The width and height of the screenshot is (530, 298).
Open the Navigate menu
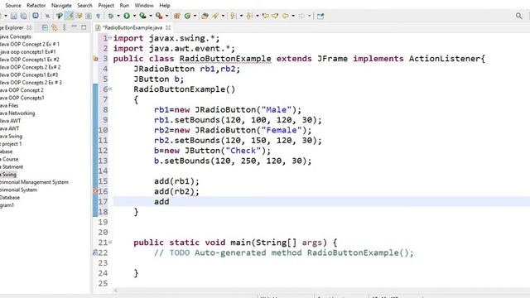(61, 6)
